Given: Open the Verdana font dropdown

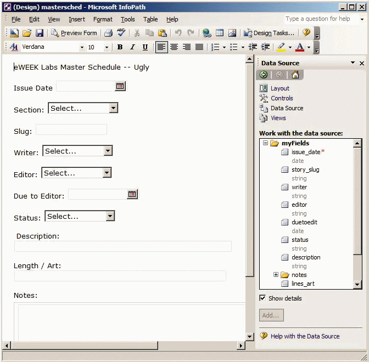Looking at the screenshot, I should coord(82,47).
